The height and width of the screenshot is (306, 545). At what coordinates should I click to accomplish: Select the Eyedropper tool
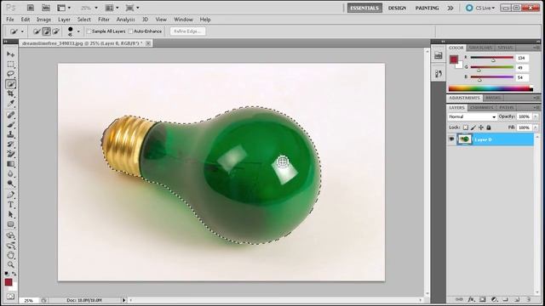[11, 104]
